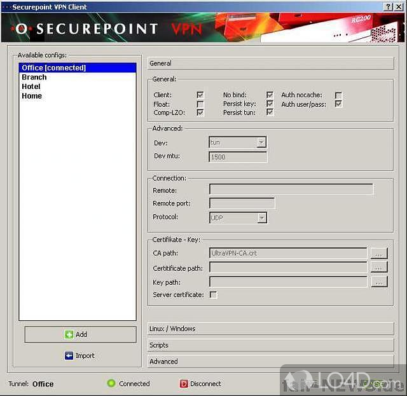The image size is (407, 396).
Task: Toggle the Persist key checkbox
Action: click(x=270, y=104)
